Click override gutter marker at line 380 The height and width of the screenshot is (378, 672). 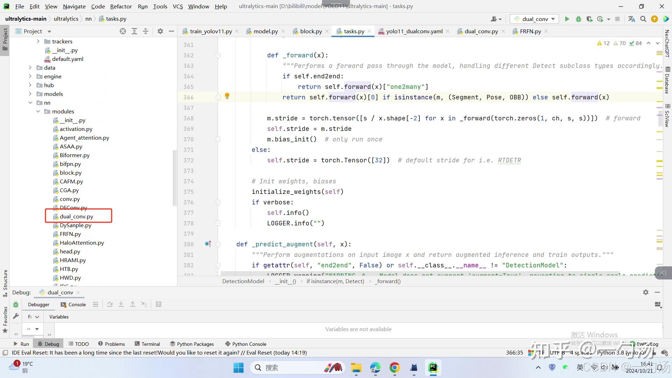[x=208, y=244]
